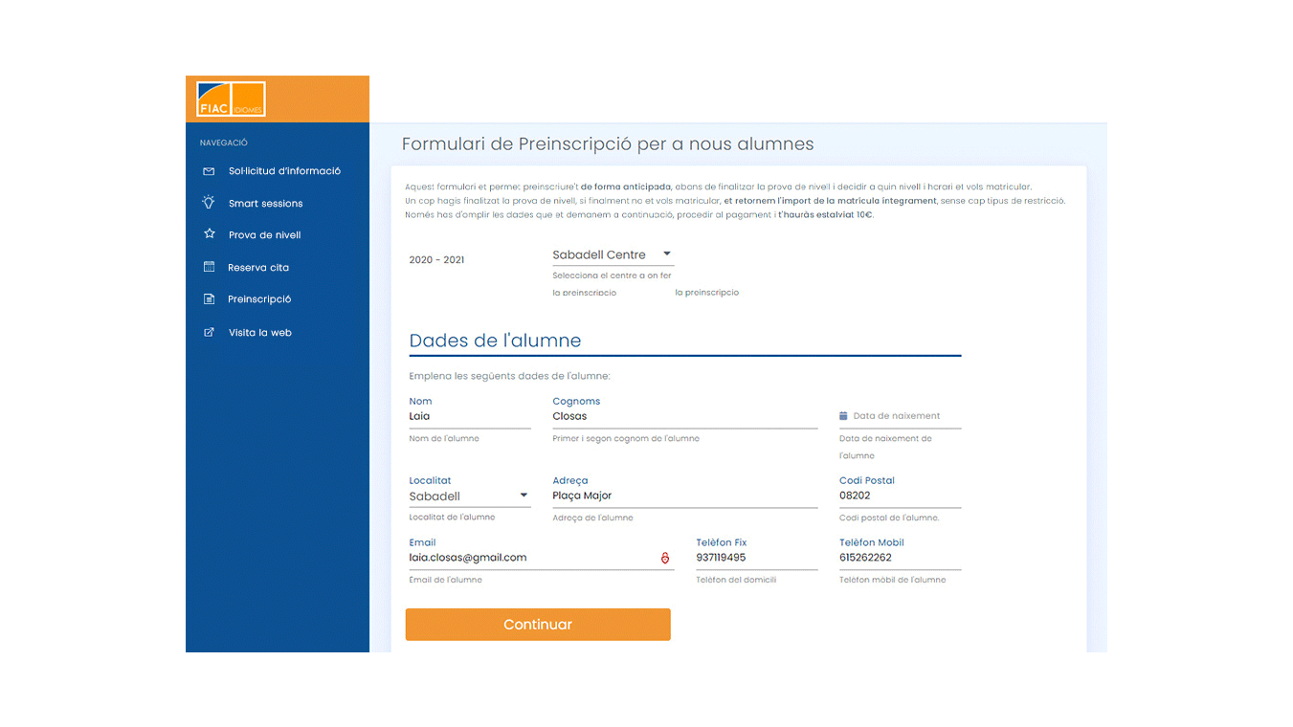Click the envelope icon for Sol·licitud d'informació
The height and width of the screenshot is (727, 1293).
(208, 170)
